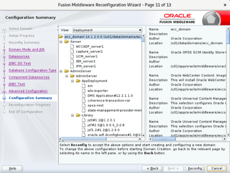
Task: Click the capture_server1 document icon
Action: click(72, 52)
